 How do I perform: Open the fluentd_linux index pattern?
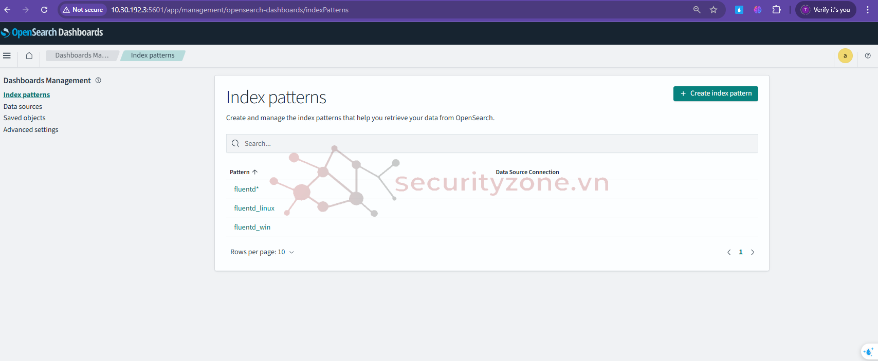point(254,208)
